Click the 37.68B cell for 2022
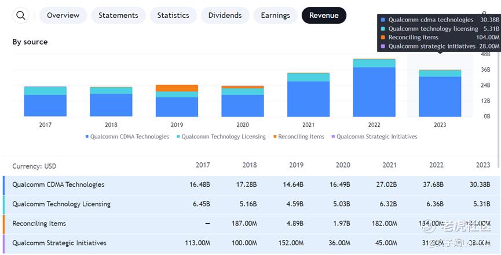The height and width of the screenshot is (255, 501). coord(433,184)
